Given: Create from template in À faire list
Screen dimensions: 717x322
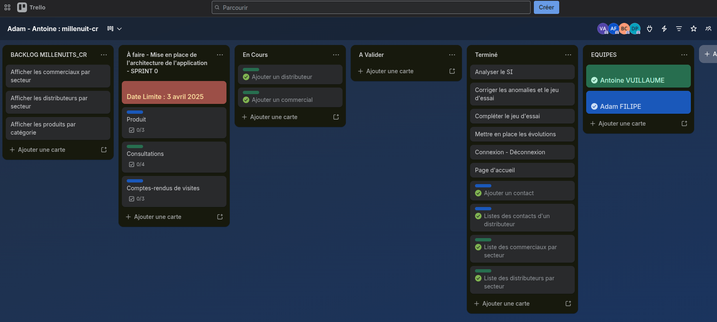Looking at the screenshot, I should [x=220, y=217].
